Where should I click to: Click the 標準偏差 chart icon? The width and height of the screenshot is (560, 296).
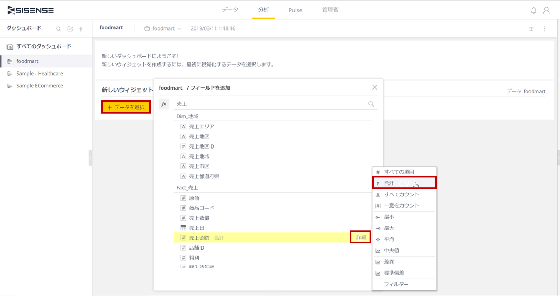click(x=378, y=273)
